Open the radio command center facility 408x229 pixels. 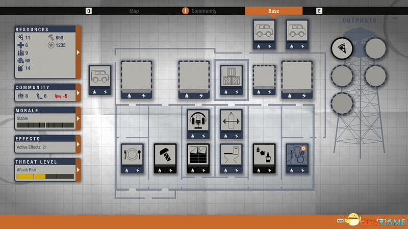coord(198,121)
